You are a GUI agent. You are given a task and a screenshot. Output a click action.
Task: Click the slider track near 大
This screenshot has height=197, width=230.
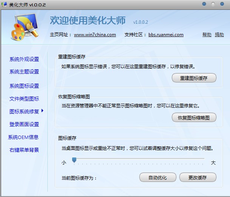(202, 159)
